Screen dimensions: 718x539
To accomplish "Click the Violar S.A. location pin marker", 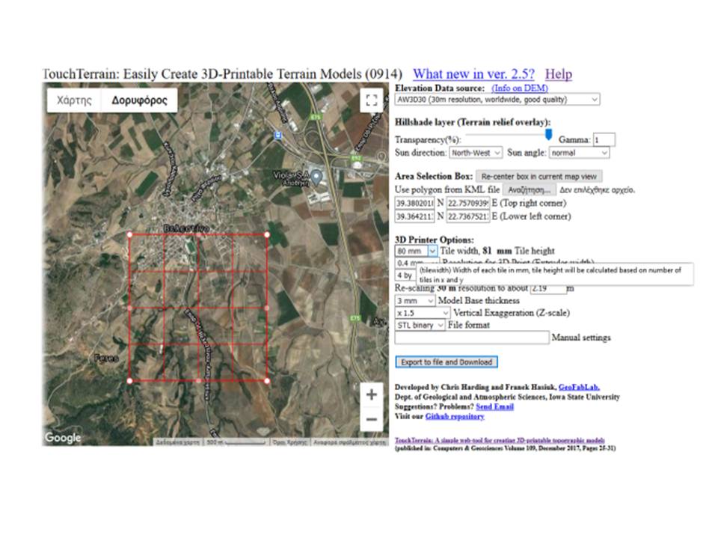I will coord(316,177).
